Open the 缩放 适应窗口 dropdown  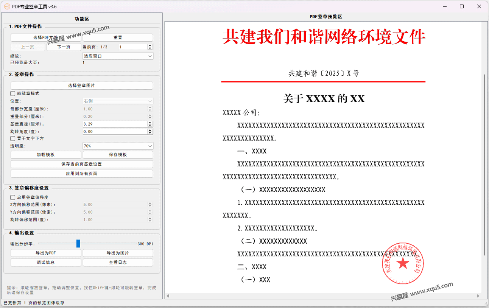point(118,56)
